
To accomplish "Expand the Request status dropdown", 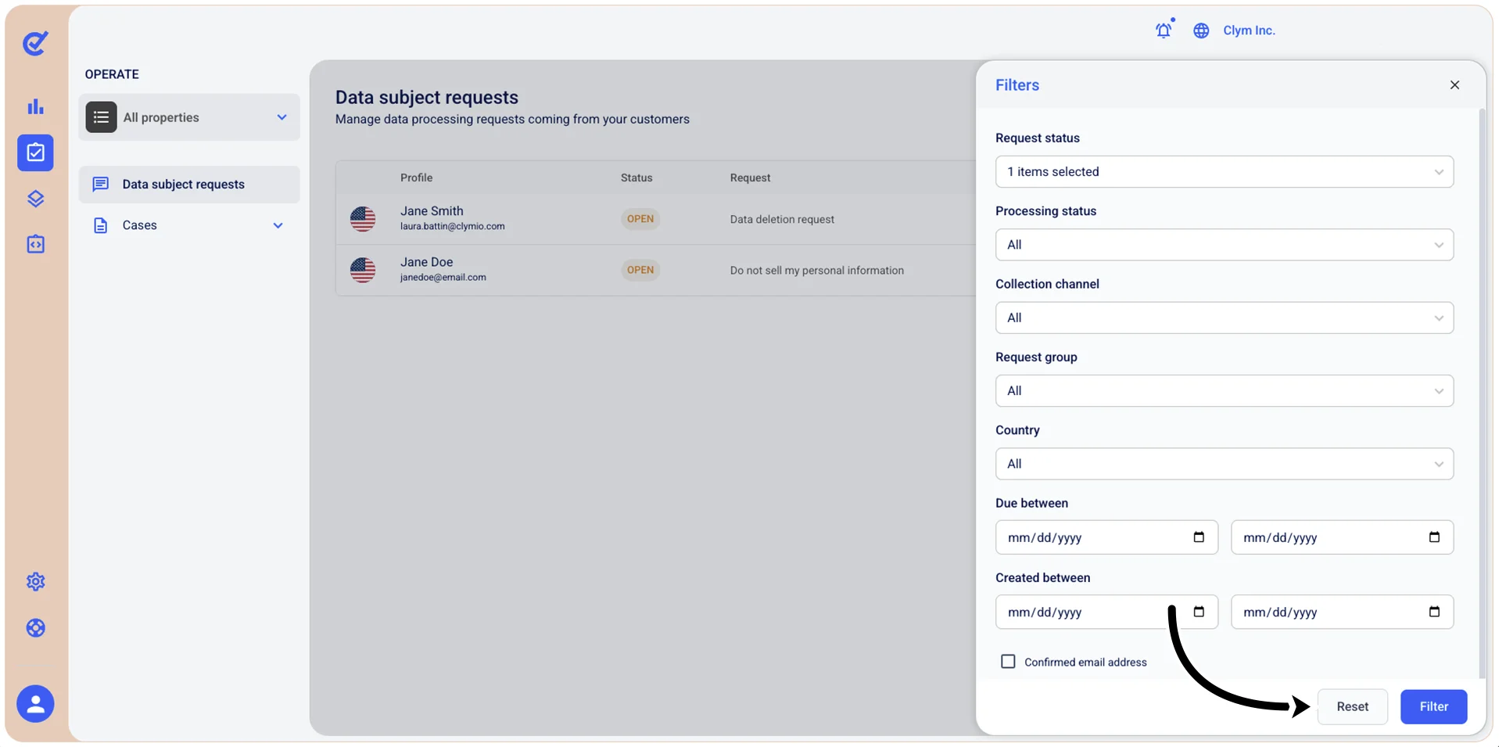I will click(x=1224, y=172).
